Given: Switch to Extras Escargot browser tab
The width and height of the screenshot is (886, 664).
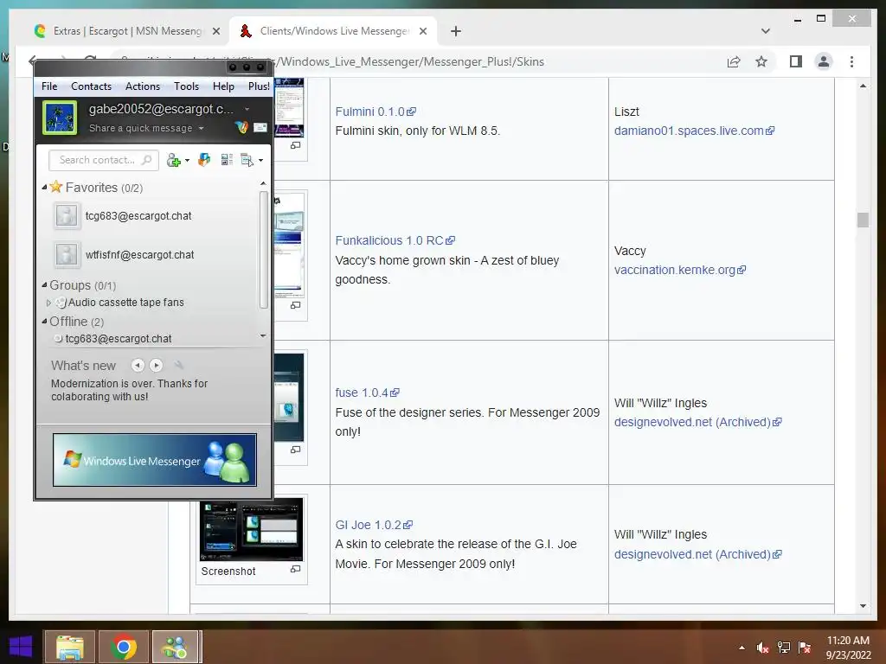Looking at the screenshot, I should (x=126, y=31).
